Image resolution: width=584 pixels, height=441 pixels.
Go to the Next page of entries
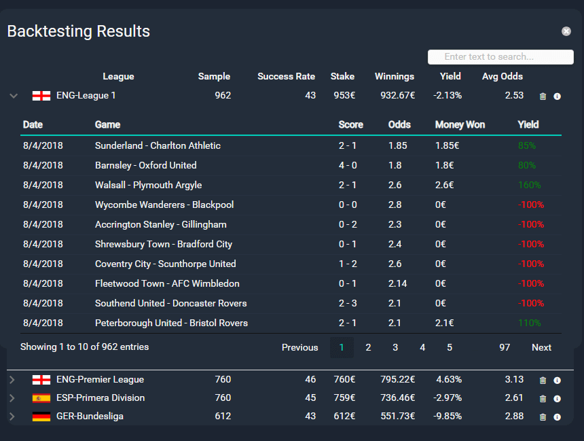point(541,347)
